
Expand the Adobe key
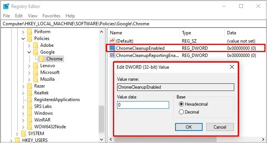point(29,46)
